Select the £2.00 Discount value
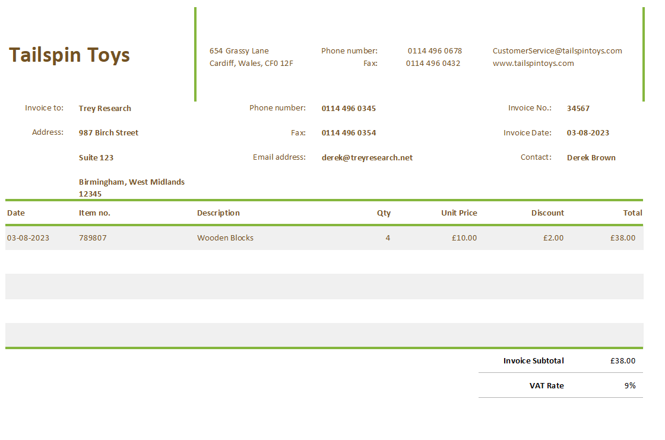Image resolution: width=665 pixels, height=440 pixels. tap(553, 238)
